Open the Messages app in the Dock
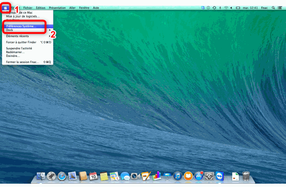The image size is (286, 187). [x=125, y=176]
